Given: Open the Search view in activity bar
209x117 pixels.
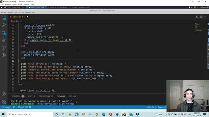Looking at the screenshot, I should pyautogui.click(x=4, y=25).
